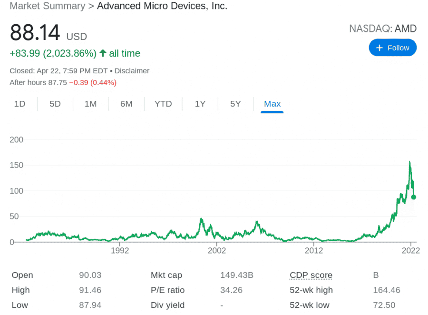The width and height of the screenshot is (428, 315).
Task: Click the 52-wk high label
Action: coord(311,290)
